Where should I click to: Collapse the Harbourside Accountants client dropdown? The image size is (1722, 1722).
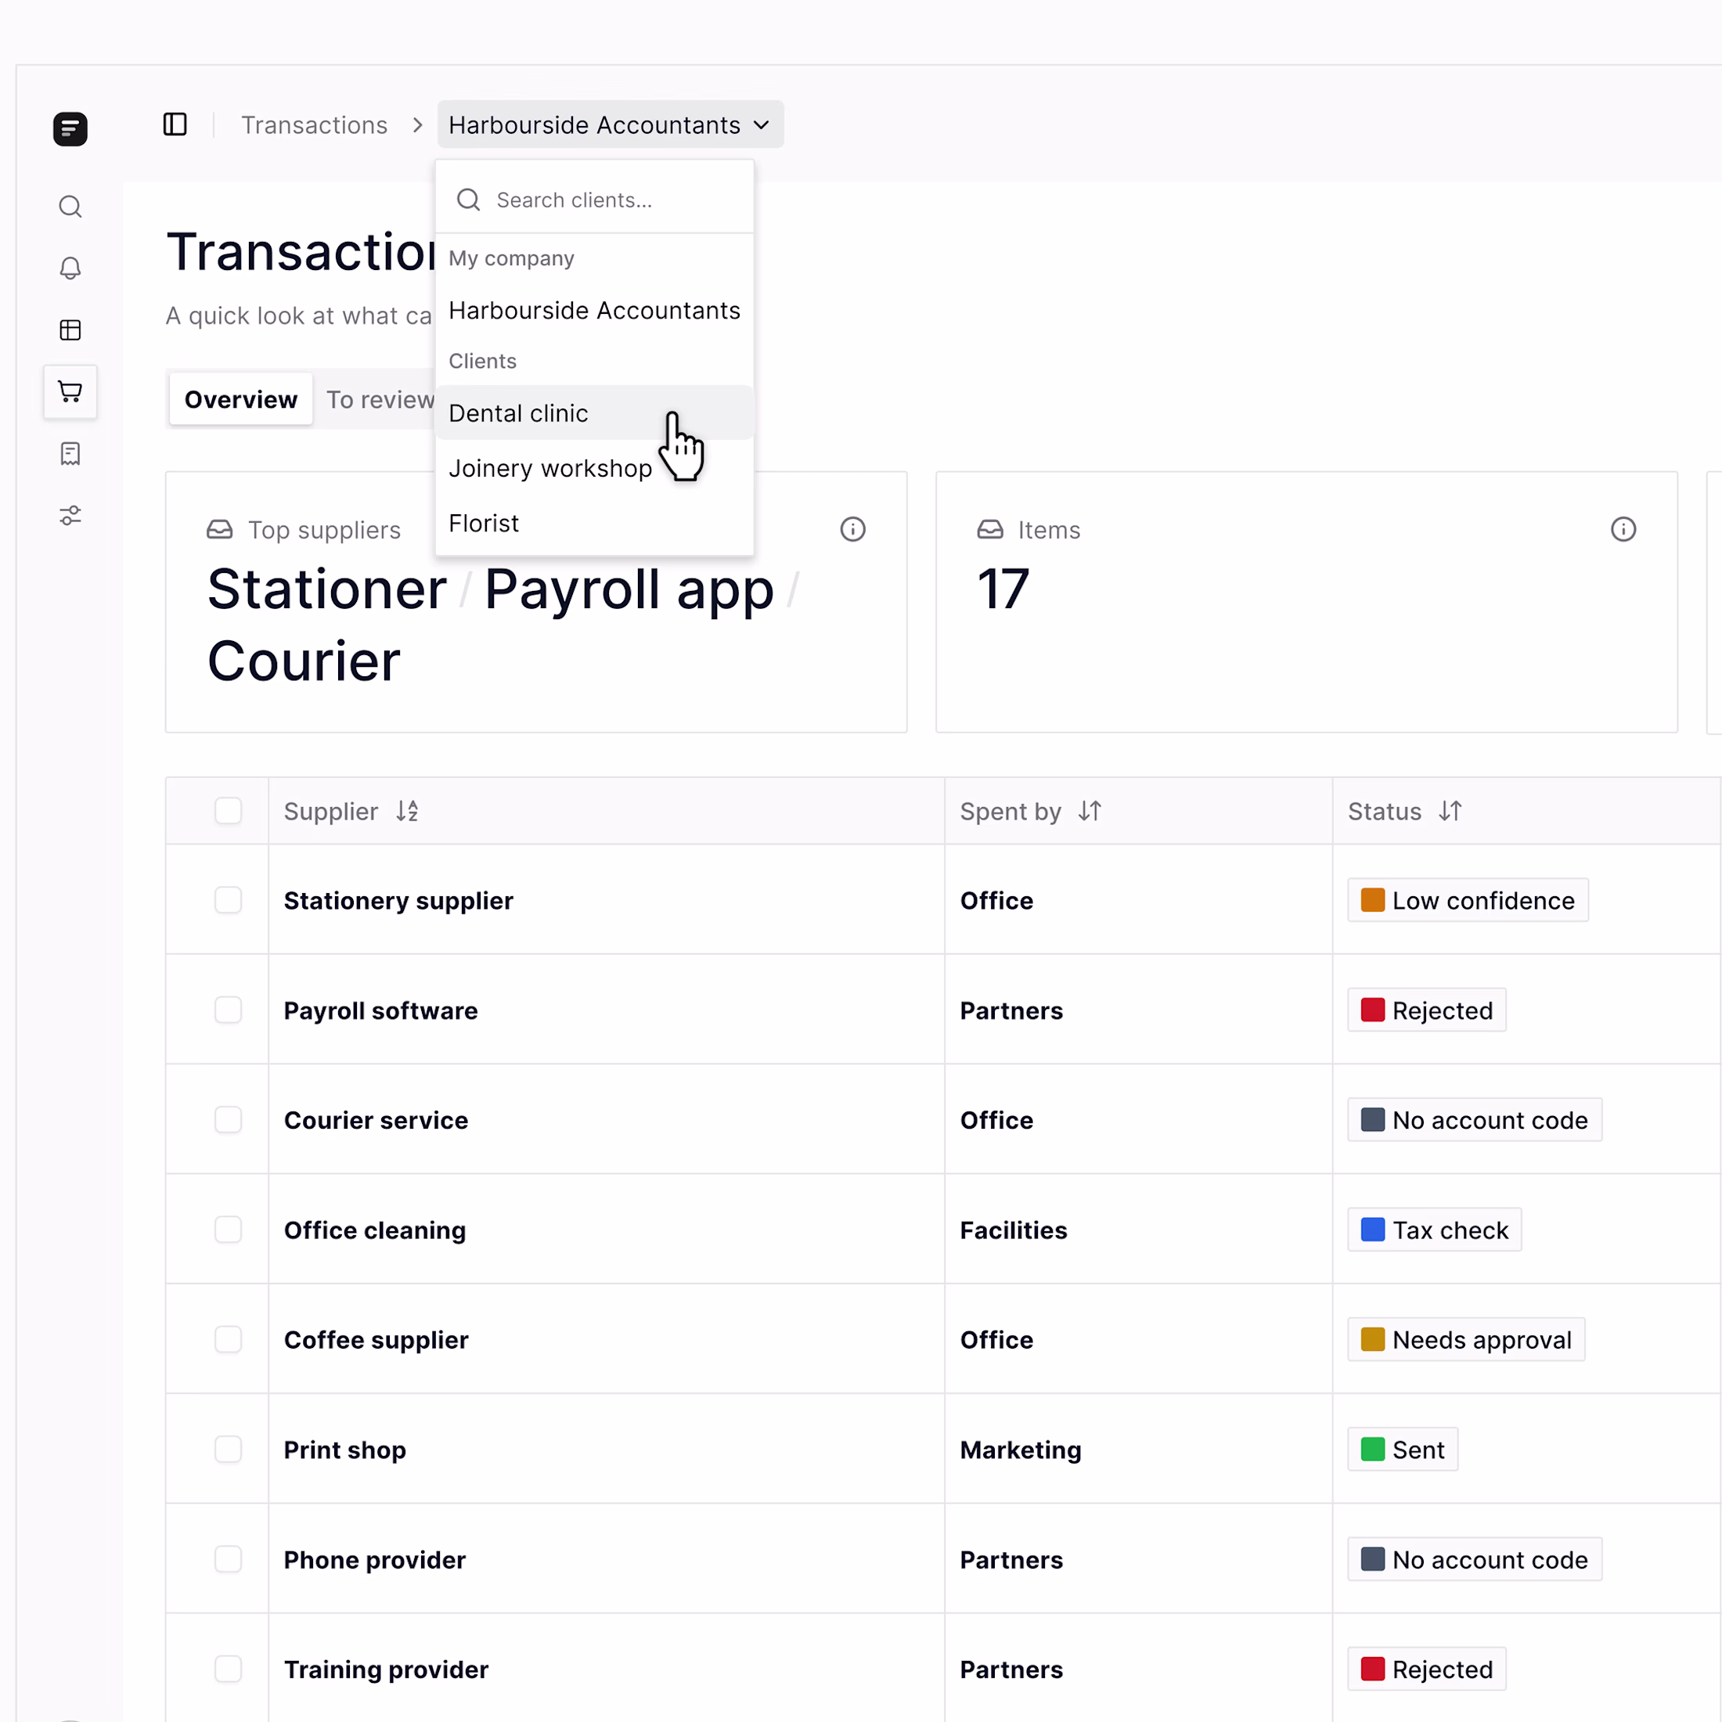click(611, 124)
